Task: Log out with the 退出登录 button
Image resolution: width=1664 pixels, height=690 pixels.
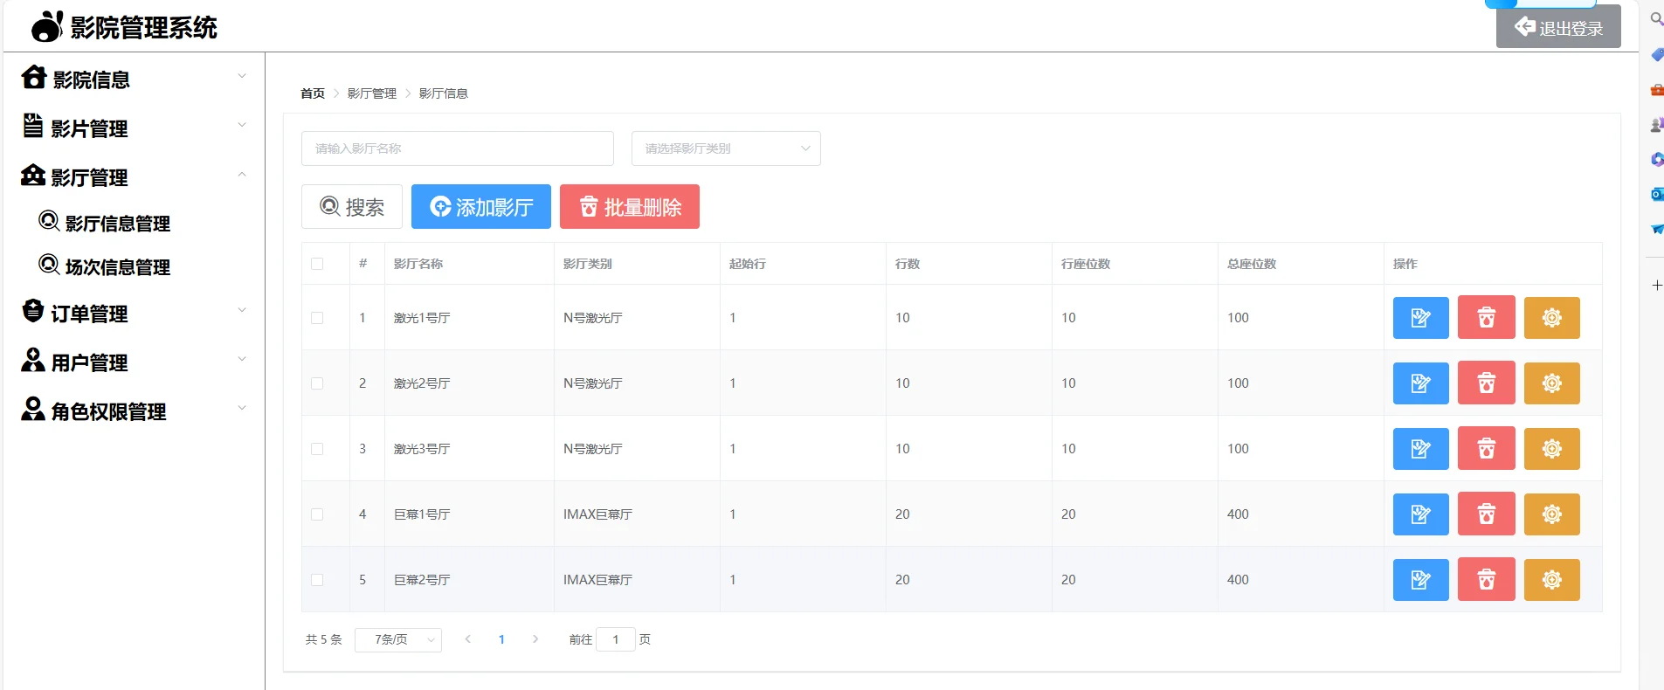Action: [1558, 27]
